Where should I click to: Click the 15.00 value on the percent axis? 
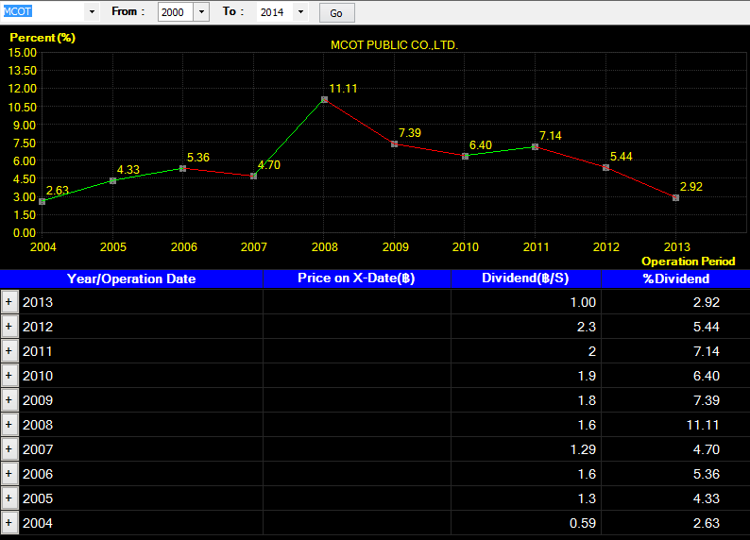point(22,53)
